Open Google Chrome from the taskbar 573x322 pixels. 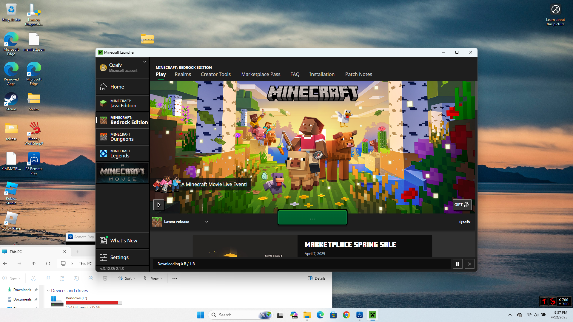[x=346, y=315]
